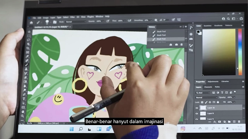Image resolution: width=248 pixels, height=139 pixels.
Task: Select the Hand tool
Action: tap(23, 112)
